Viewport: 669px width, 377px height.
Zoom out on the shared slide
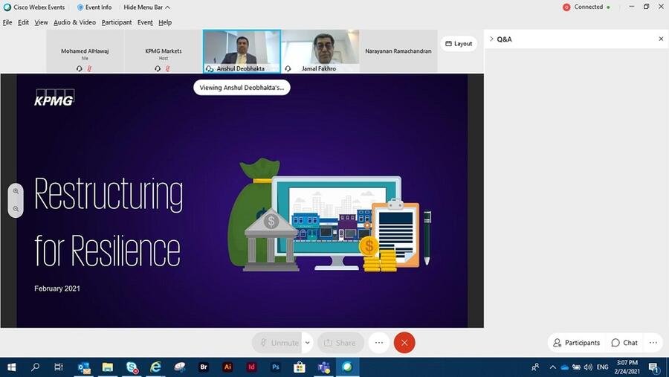[x=16, y=209]
